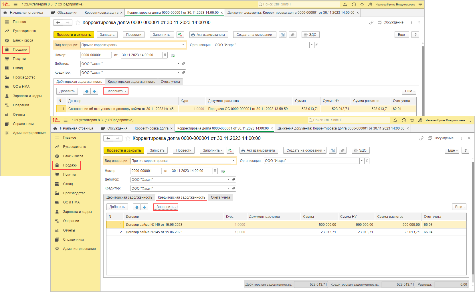Image resolution: width=475 pixels, height=292 pixels.
Task: Open calendar picker in back window date field
Action: (165, 55)
